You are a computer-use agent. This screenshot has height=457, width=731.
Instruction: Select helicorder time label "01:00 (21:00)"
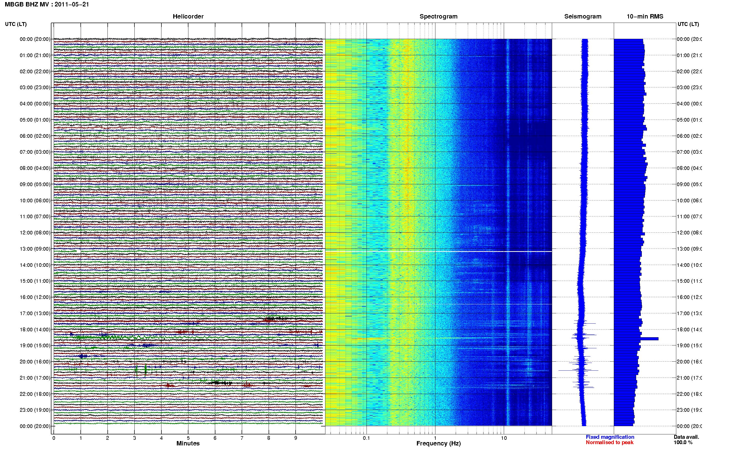click(x=35, y=55)
